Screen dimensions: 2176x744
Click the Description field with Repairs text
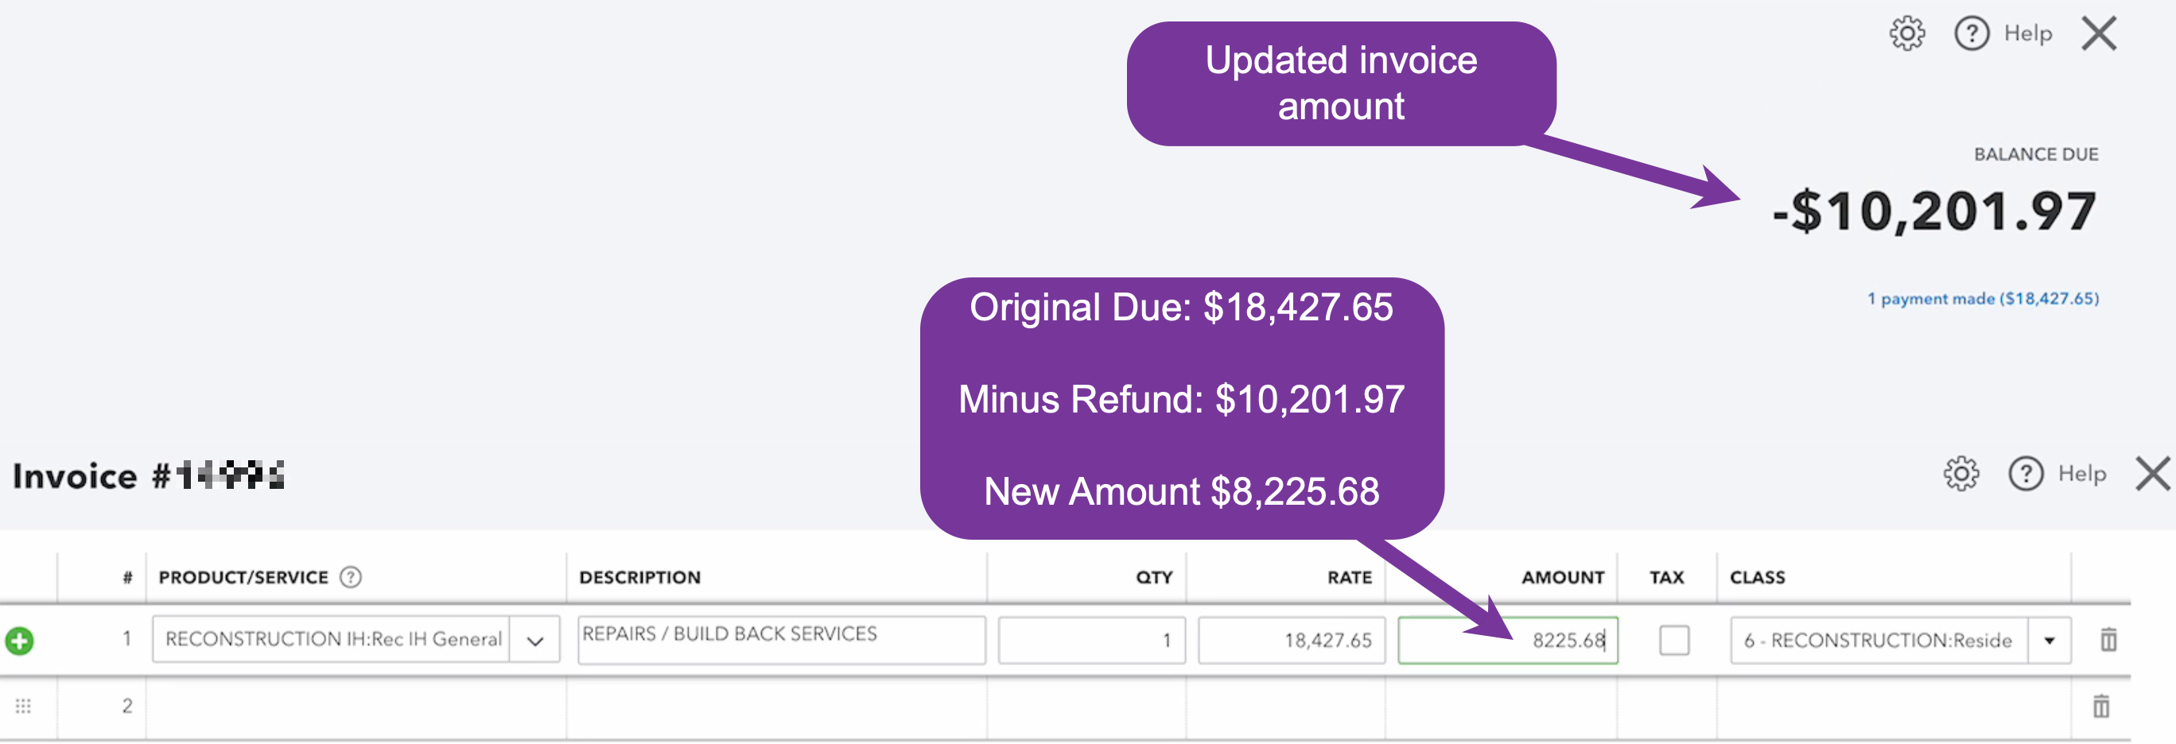(780, 639)
